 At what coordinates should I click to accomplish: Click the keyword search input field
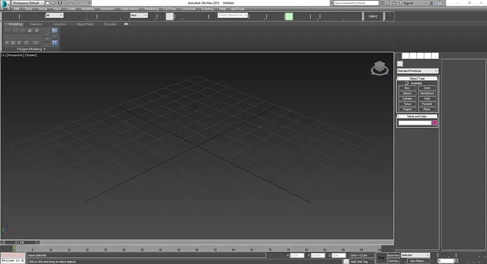pos(356,3)
